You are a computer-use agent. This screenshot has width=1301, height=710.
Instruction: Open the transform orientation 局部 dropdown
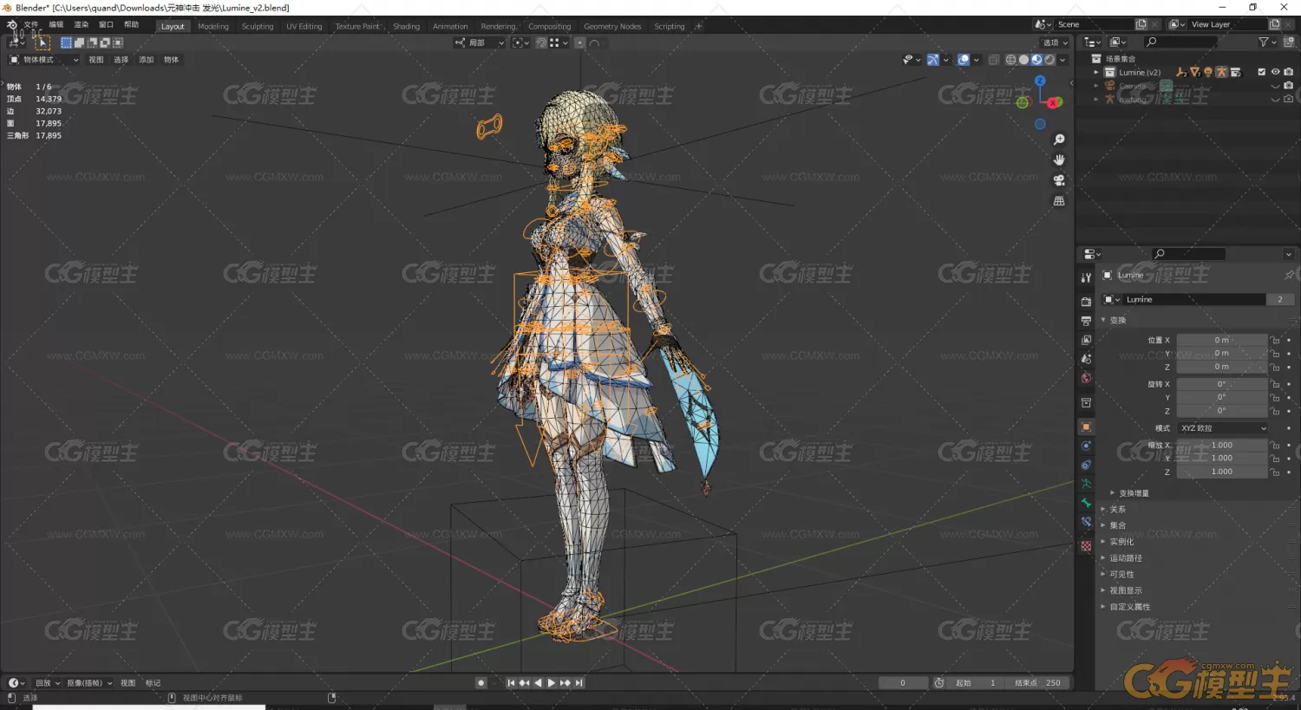(x=480, y=42)
